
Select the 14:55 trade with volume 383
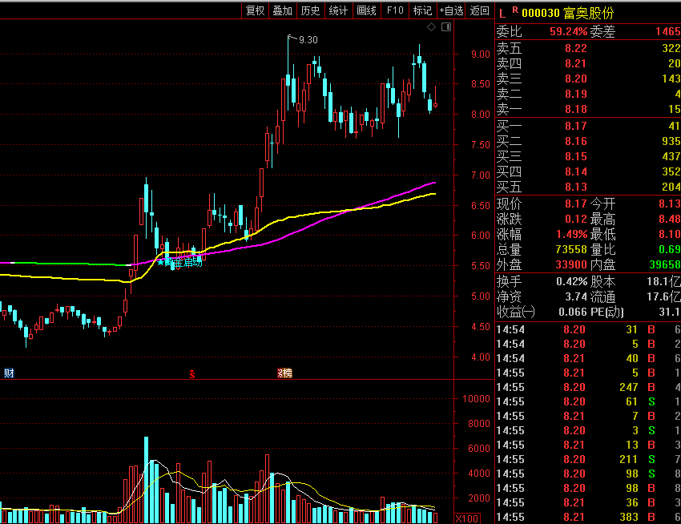(x=588, y=517)
